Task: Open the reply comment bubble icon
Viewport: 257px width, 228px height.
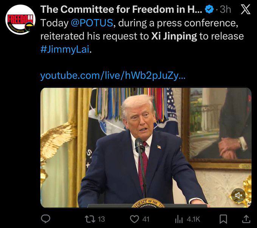Action: click(x=46, y=219)
